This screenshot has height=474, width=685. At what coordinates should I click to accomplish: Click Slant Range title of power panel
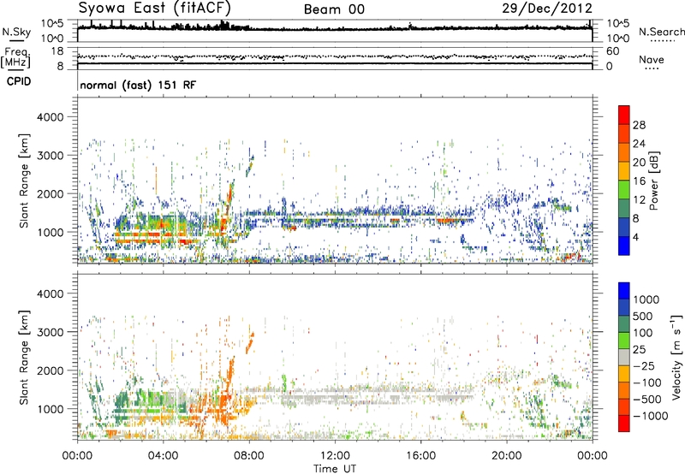pyautogui.click(x=24, y=181)
